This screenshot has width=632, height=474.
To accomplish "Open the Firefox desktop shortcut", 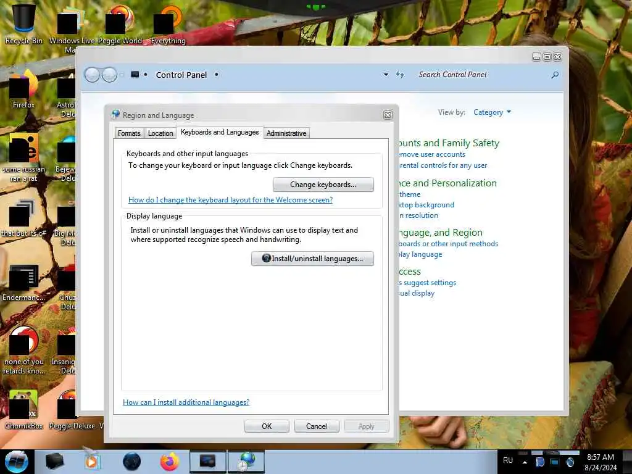I will [23, 88].
